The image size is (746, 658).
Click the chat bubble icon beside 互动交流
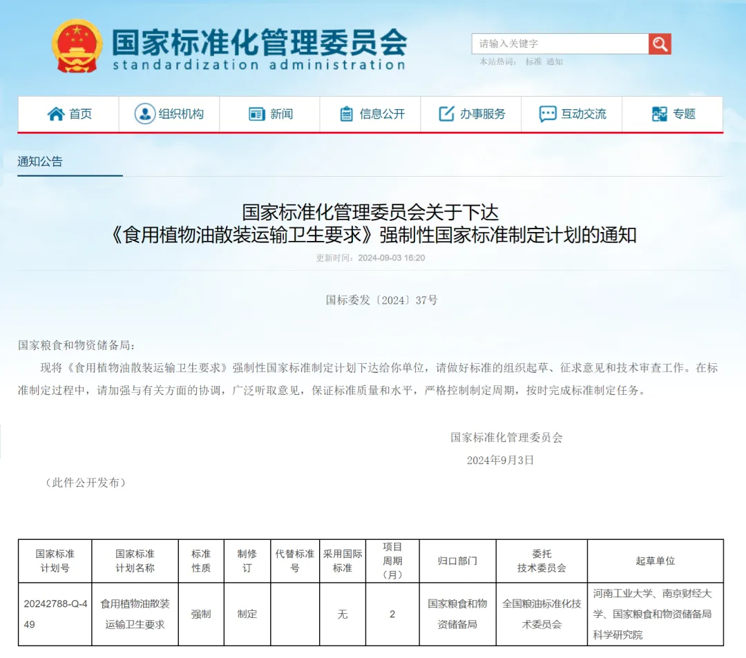548,114
